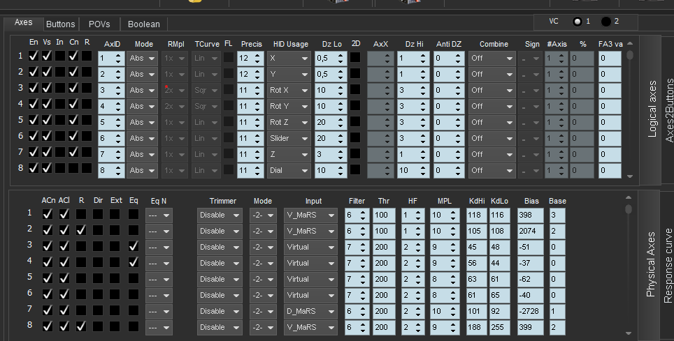The height and width of the screenshot is (341, 674).
Task: Click Precis stepper for logical axis 1
Action: coord(250,58)
